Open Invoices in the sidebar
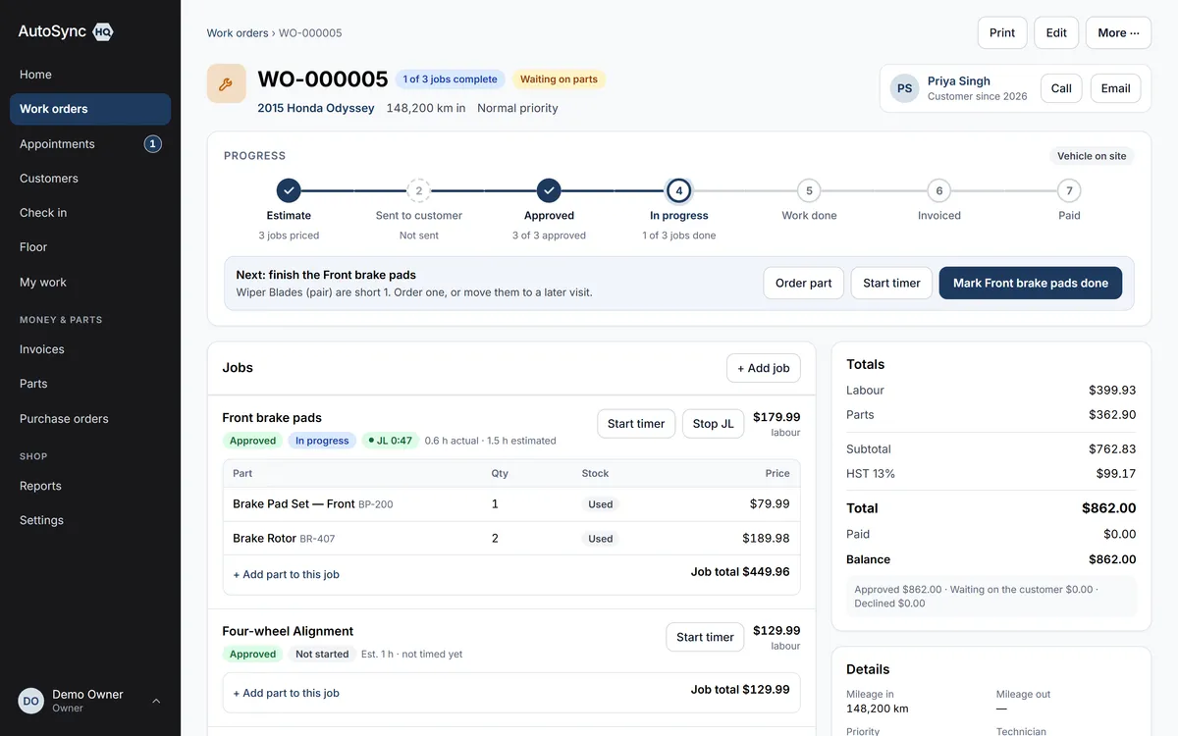1178x736 pixels. tap(90, 349)
